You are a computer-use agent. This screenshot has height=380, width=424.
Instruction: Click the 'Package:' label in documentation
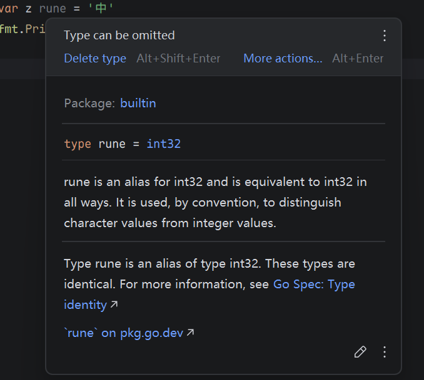[89, 103]
